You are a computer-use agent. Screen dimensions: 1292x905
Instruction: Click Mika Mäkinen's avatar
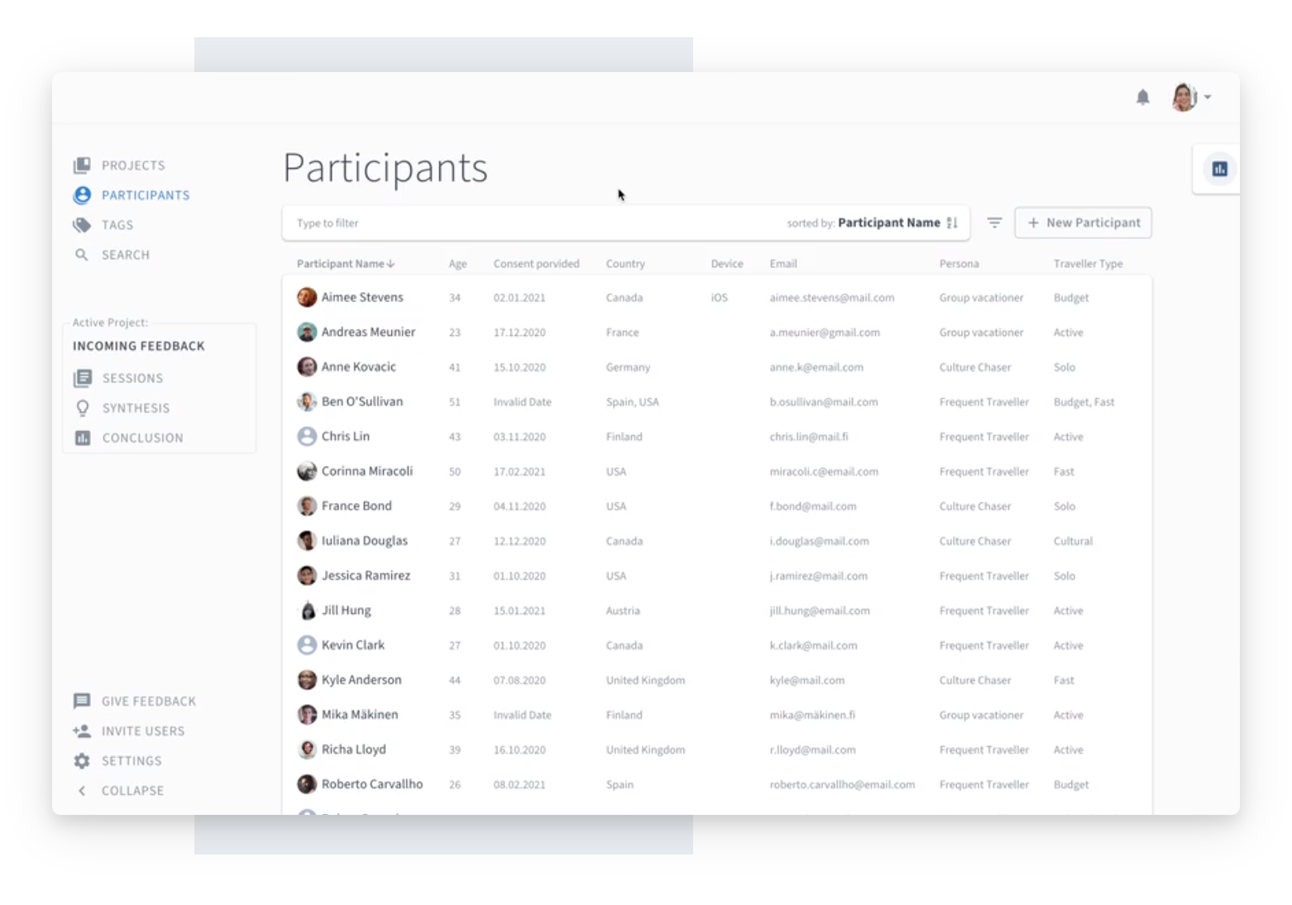click(x=307, y=714)
